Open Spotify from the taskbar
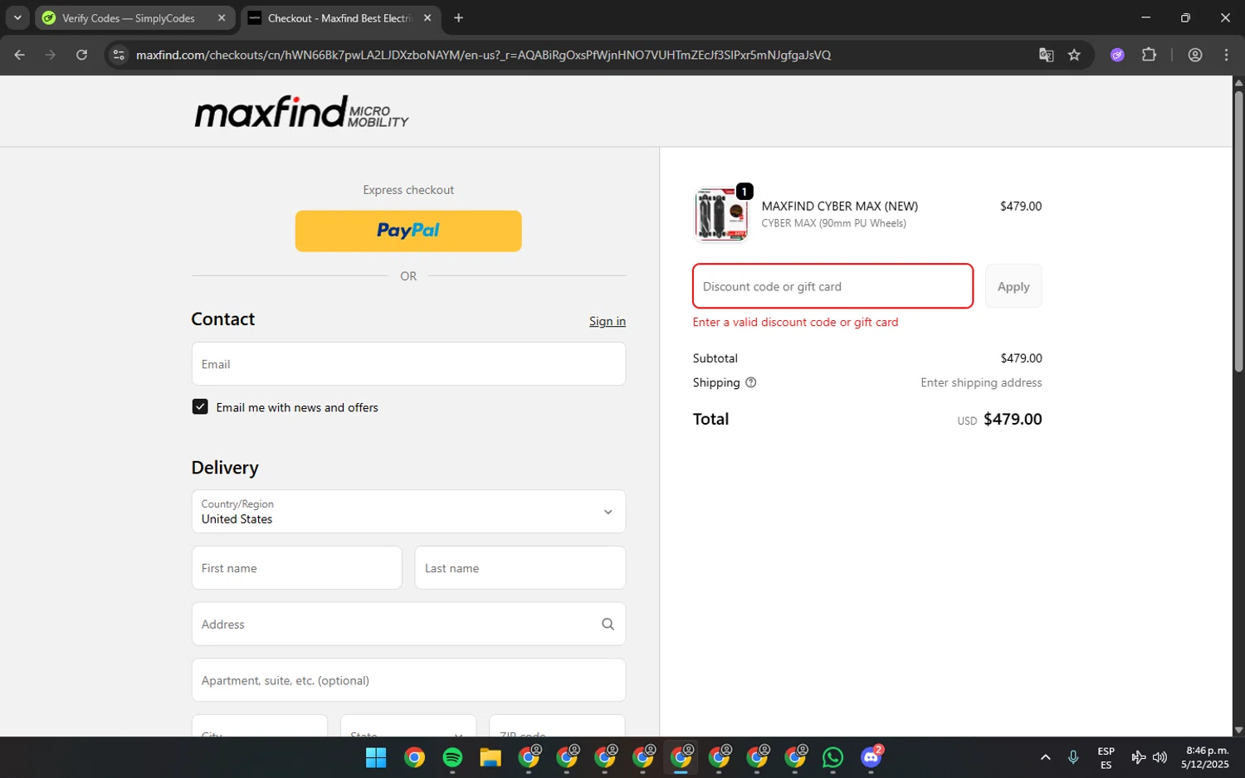 [452, 757]
